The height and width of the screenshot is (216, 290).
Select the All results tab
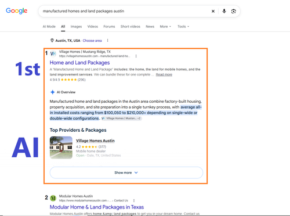[63, 27]
